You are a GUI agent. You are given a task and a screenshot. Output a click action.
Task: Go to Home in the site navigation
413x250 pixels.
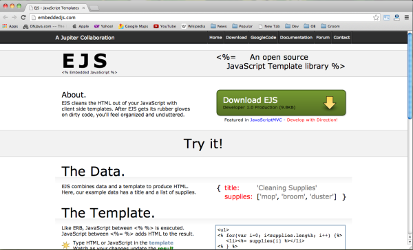point(215,38)
